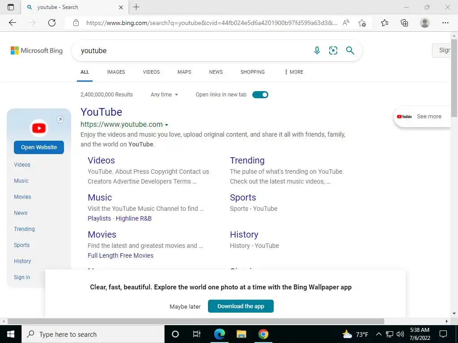The image size is (458, 343).
Task: Open the MORE search categories menu
Action: click(x=294, y=72)
